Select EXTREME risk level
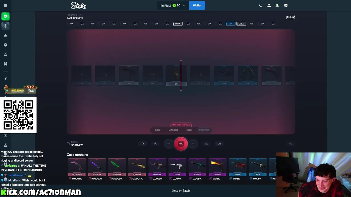The width and height of the screenshot is (351, 197). click(204, 130)
